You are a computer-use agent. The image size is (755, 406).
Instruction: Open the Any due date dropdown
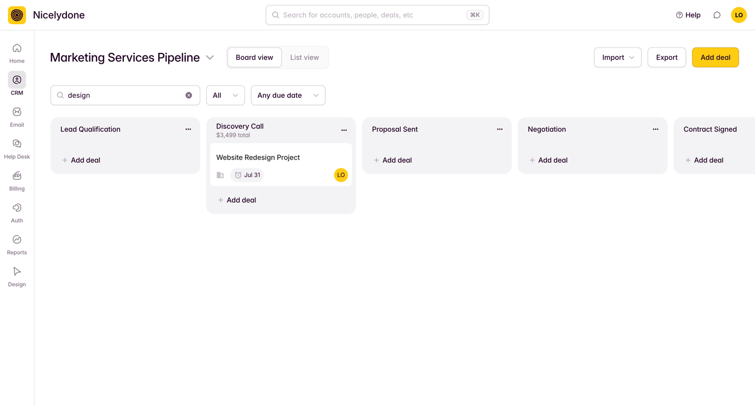pos(288,95)
